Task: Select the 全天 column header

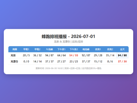Action: (122, 49)
